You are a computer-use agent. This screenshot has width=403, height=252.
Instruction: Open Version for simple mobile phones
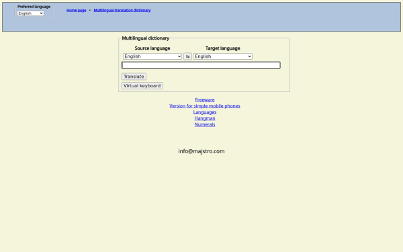[x=205, y=106]
